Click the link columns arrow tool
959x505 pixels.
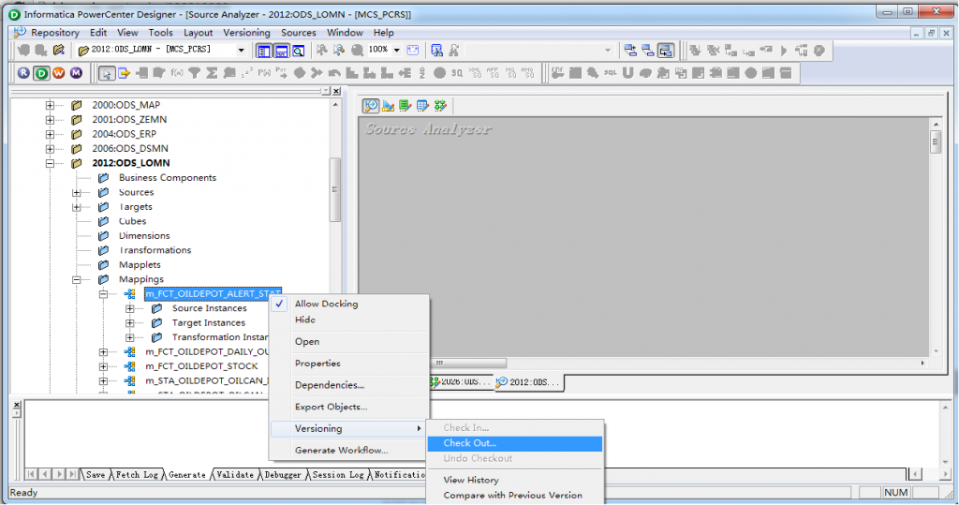point(125,73)
